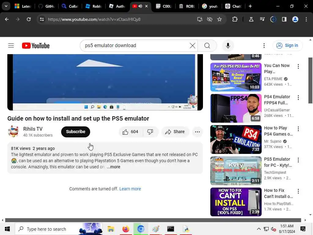Open Learn more link about comments
This screenshot has width=313, height=235.
tap(130, 189)
